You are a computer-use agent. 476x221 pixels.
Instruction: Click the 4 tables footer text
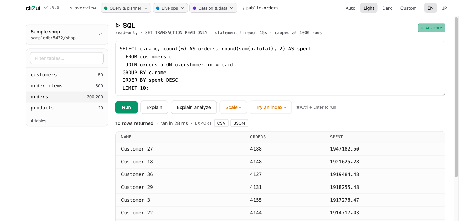point(39,121)
